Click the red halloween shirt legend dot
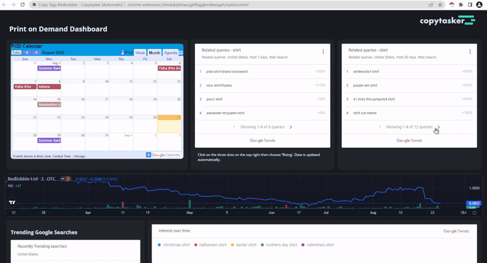This screenshot has height=263, width=487. point(196,245)
